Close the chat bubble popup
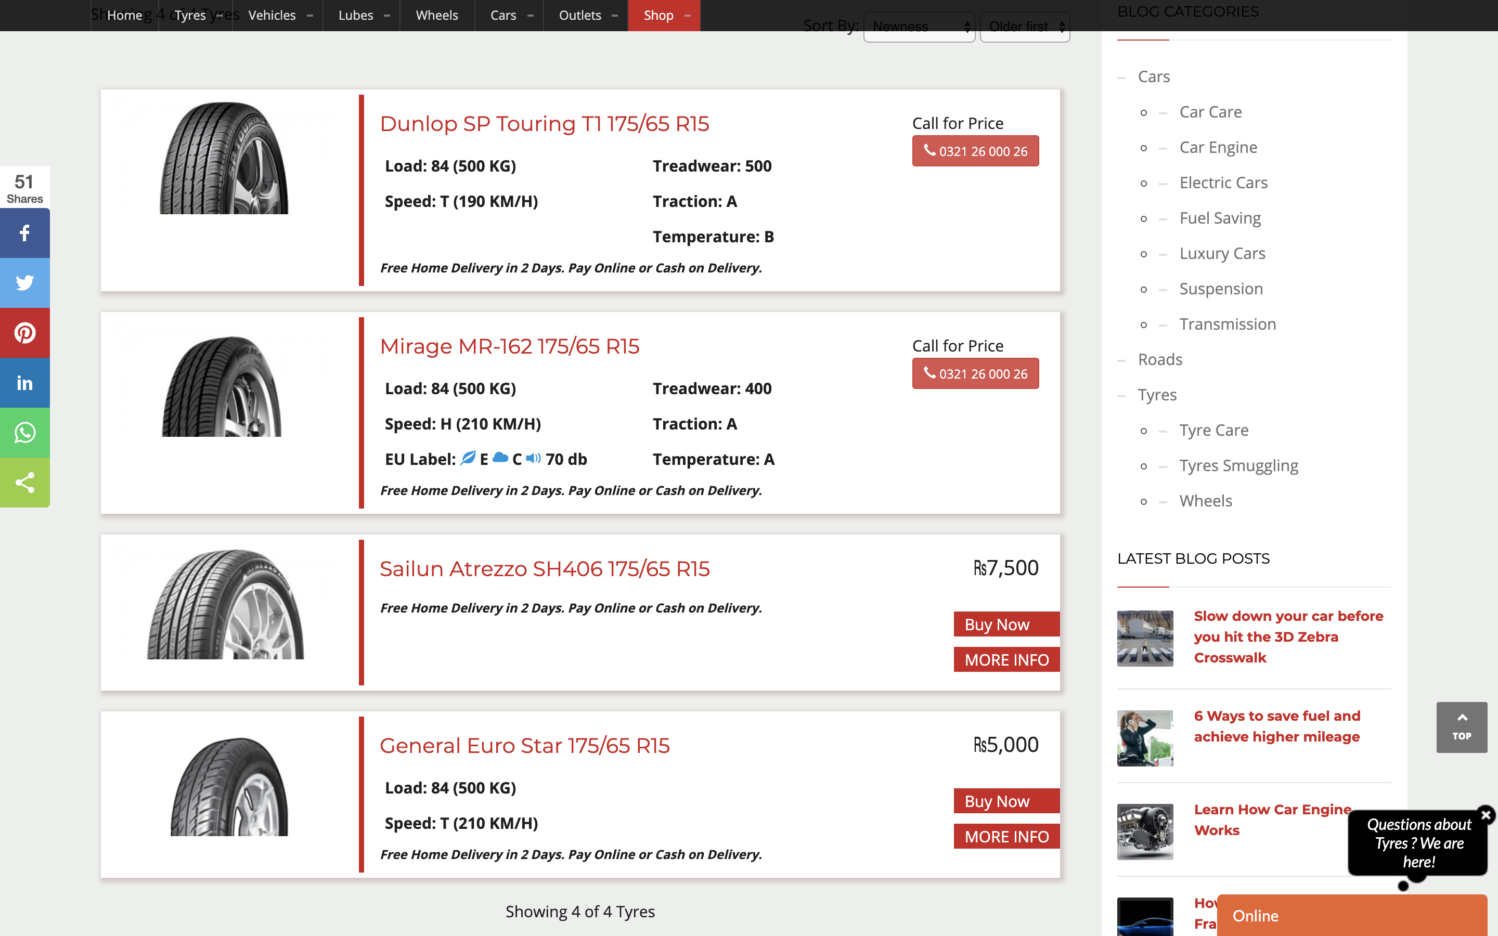Screen dimensions: 1498x936 pos(1486,815)
